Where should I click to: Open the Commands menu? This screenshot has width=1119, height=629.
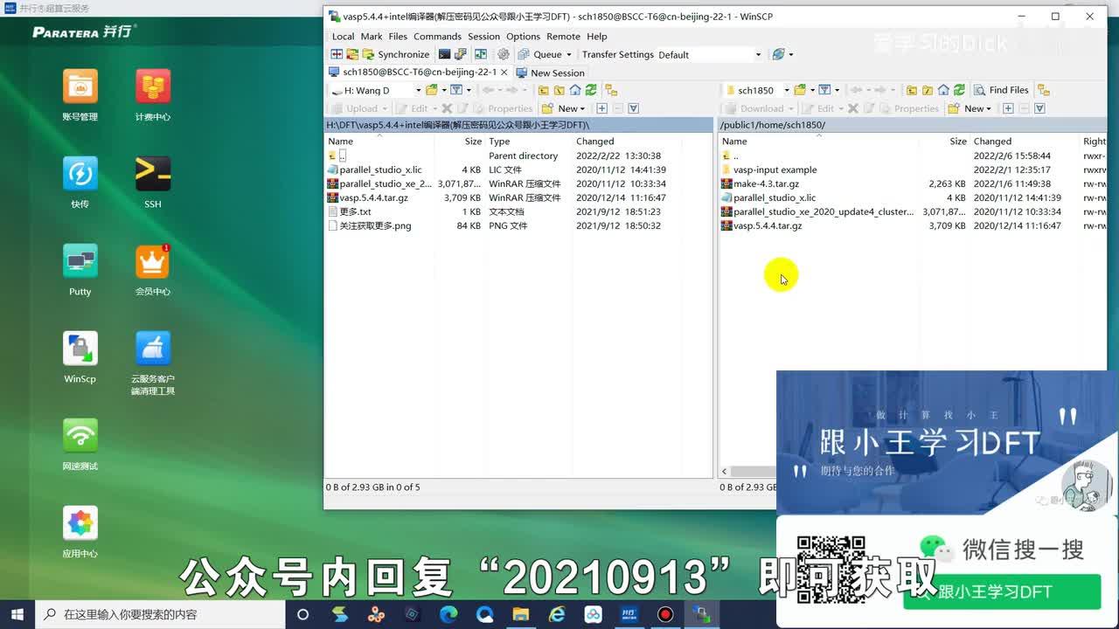point(437,37)
